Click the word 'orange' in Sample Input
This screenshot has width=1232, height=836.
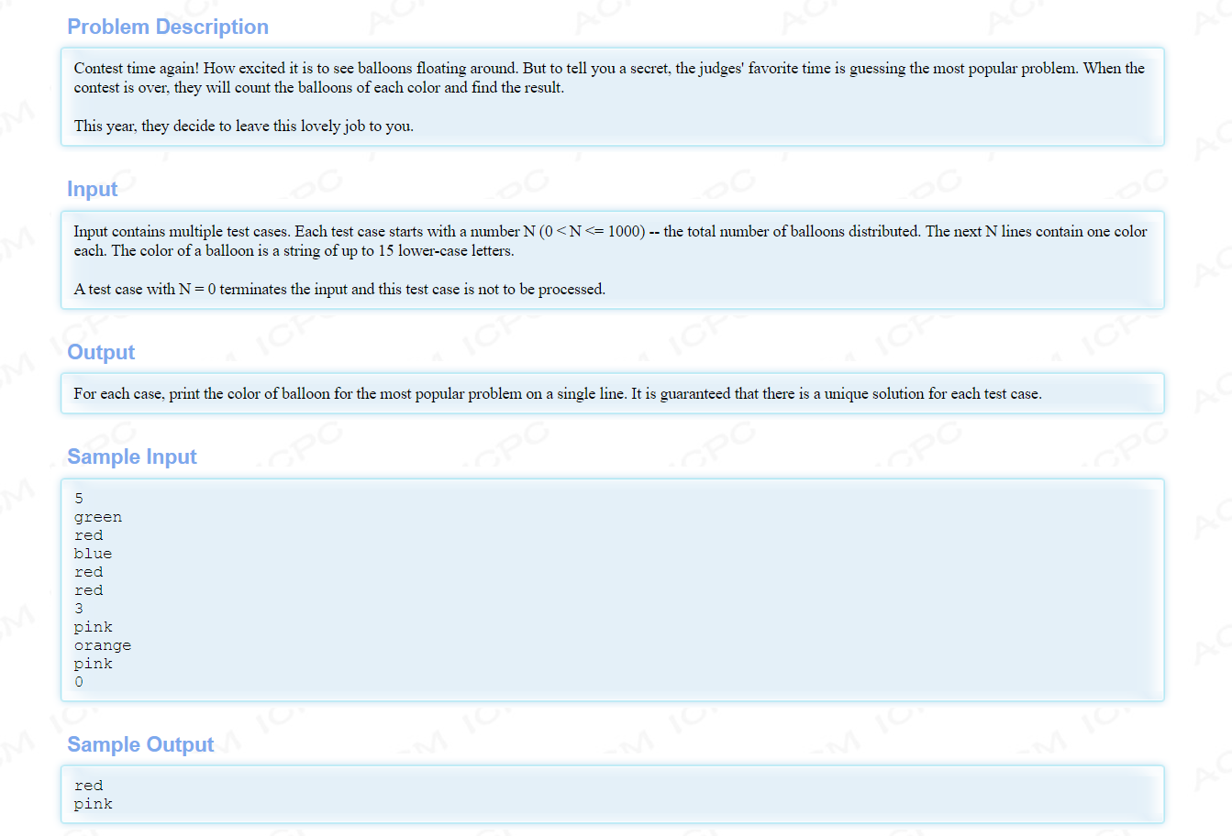click(x=103, y=645)
